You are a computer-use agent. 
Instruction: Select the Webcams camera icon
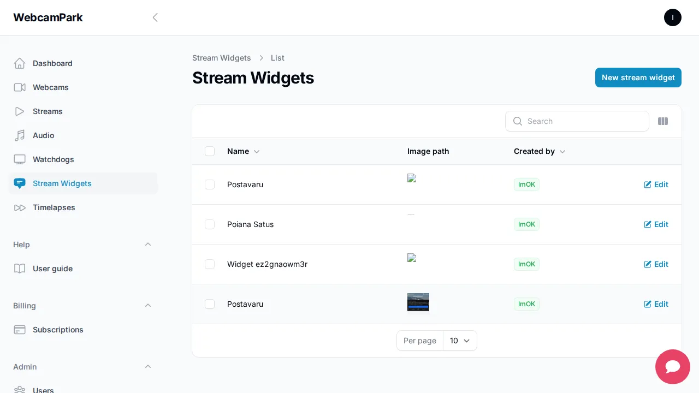[x=20, y=87]
